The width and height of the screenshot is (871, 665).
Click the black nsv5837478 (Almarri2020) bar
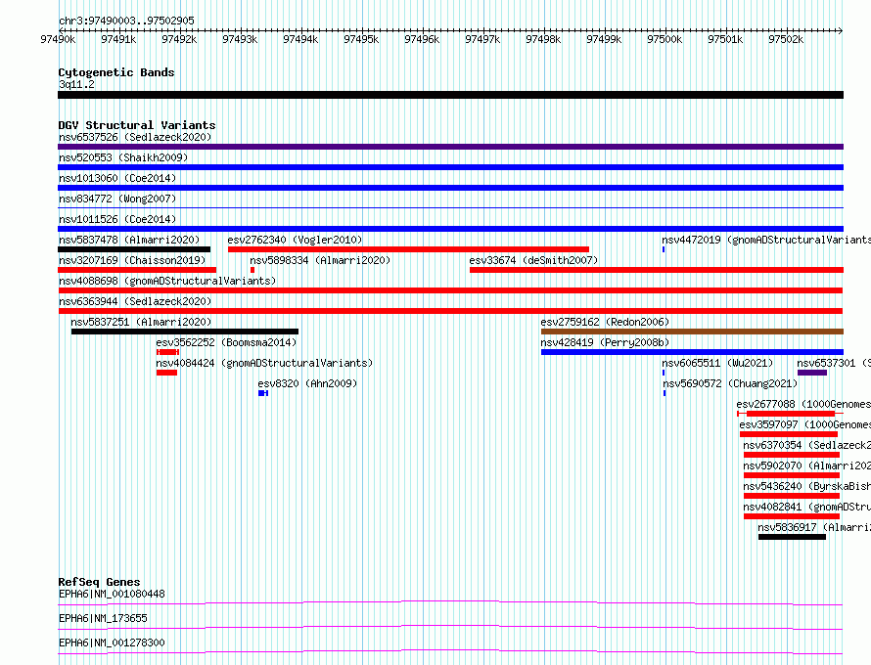(x=134, y=249)
